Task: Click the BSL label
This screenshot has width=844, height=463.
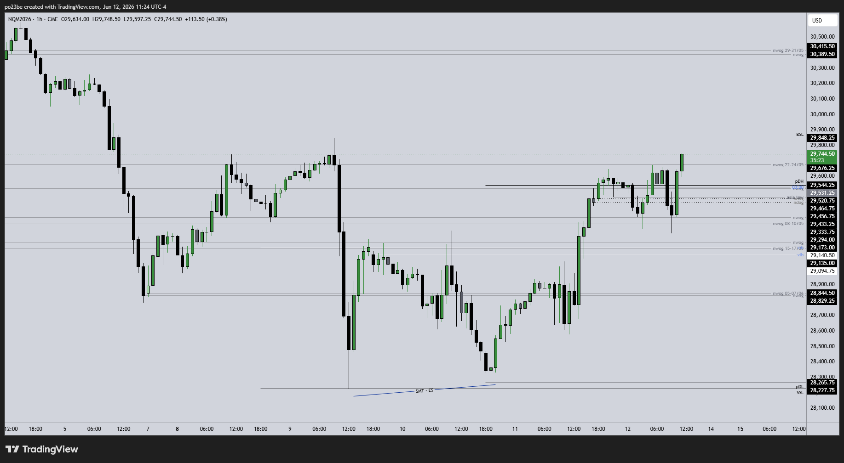Action: 800,135
